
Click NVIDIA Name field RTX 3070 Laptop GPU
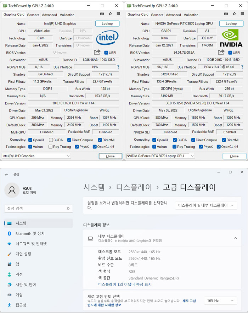184,23
